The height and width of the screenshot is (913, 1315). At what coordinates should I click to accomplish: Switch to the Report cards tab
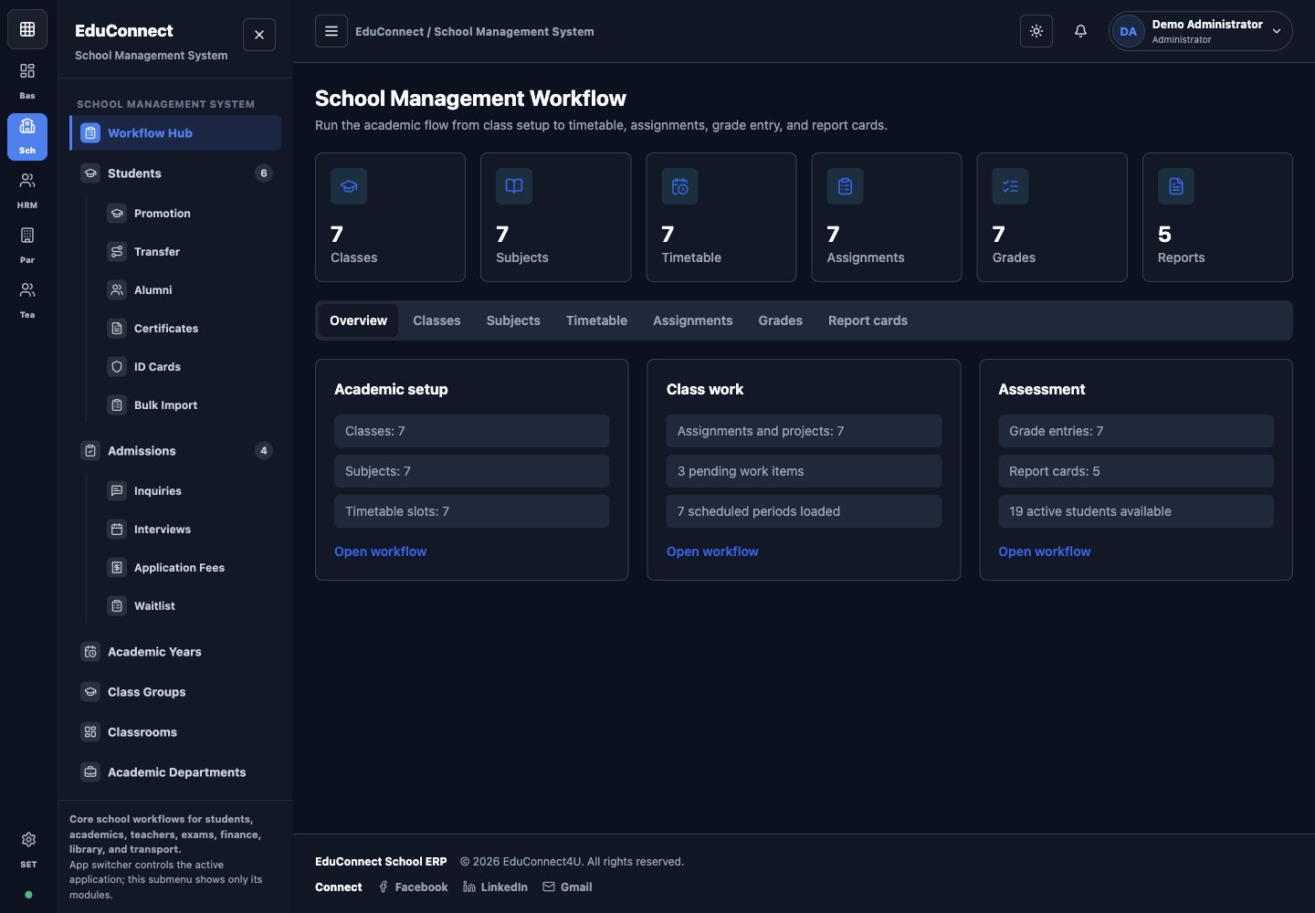click(868, 320)
